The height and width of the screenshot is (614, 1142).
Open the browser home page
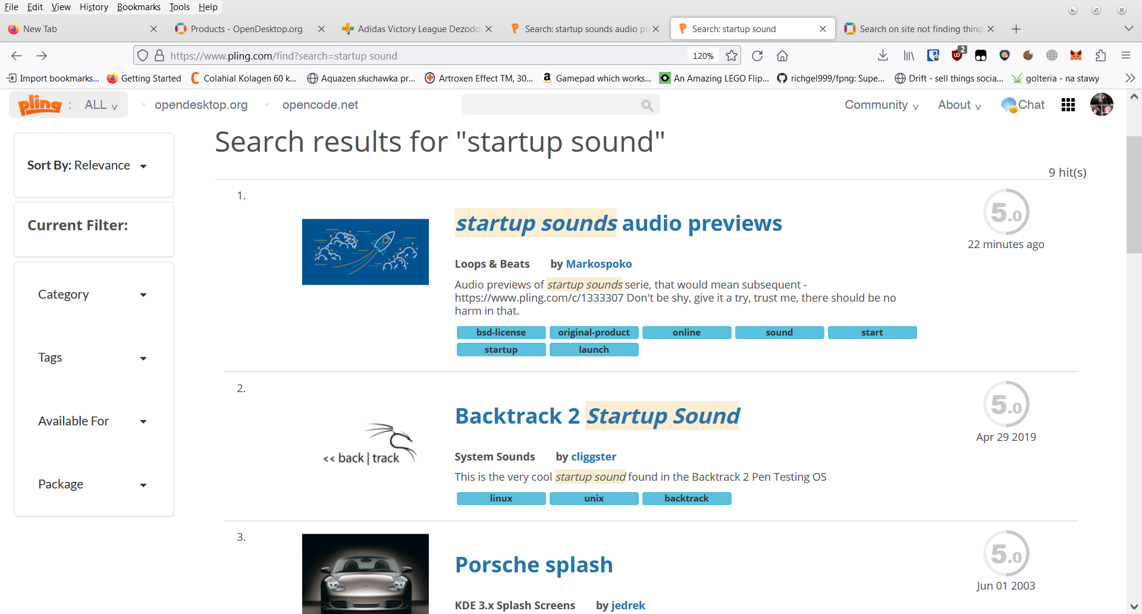coord(782,55)
